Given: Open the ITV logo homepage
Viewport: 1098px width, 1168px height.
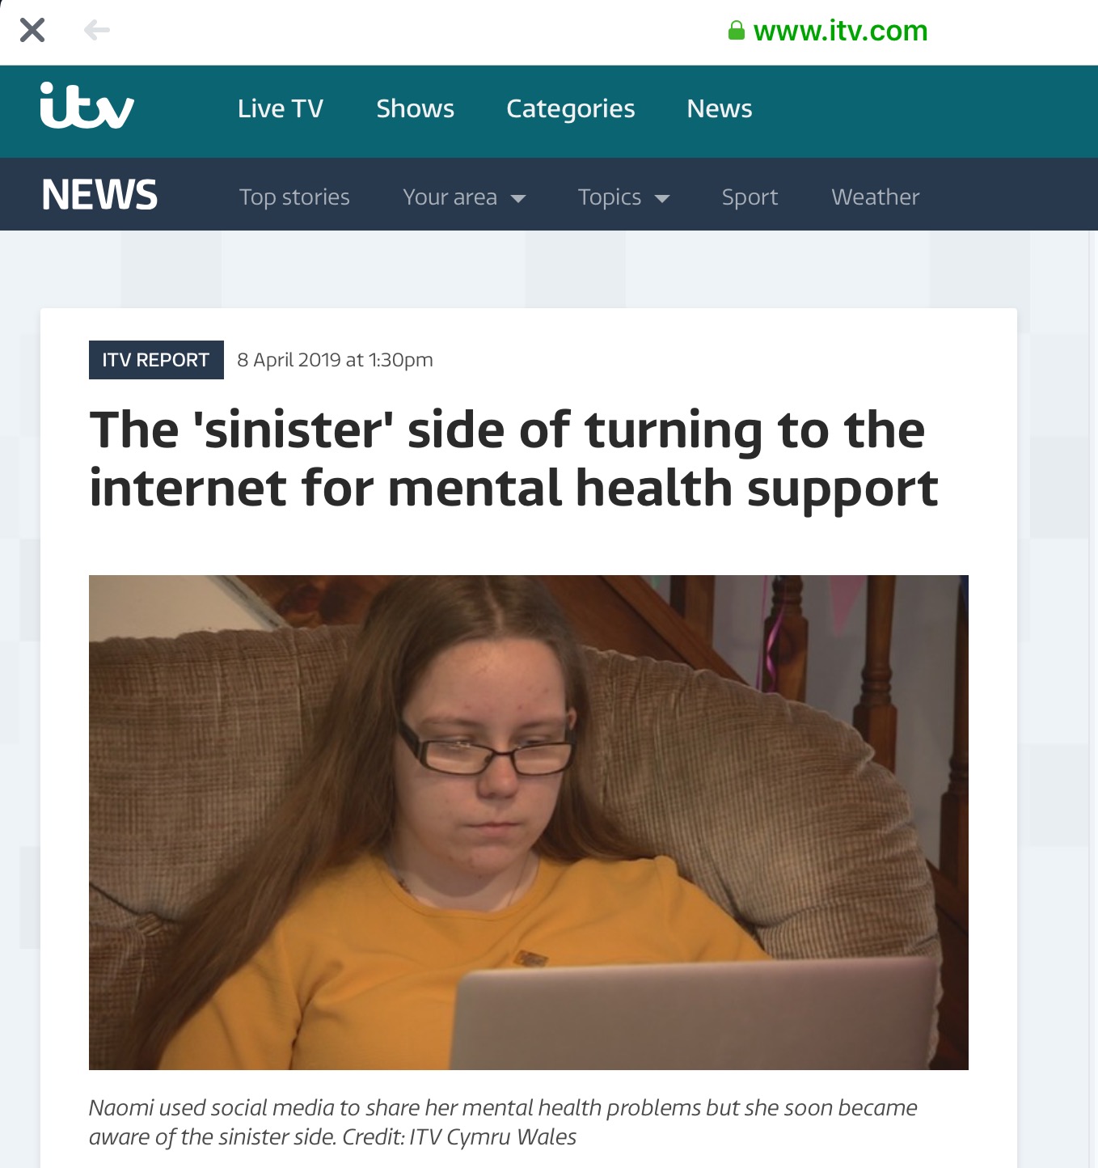Looking at the screenshot, I should pos(87,106).
